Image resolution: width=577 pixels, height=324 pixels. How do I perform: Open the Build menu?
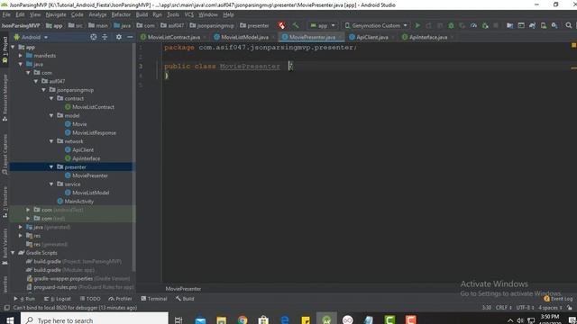tap(142, 14)
